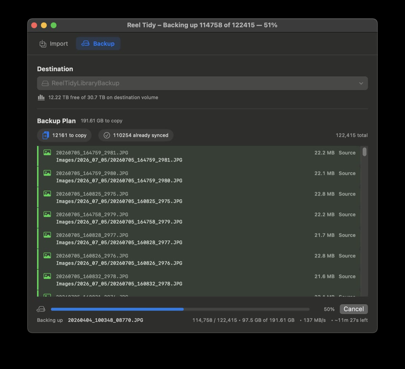
Task: Select file name 20260705_160825_2975.JPG
Action: pos(92,194)
